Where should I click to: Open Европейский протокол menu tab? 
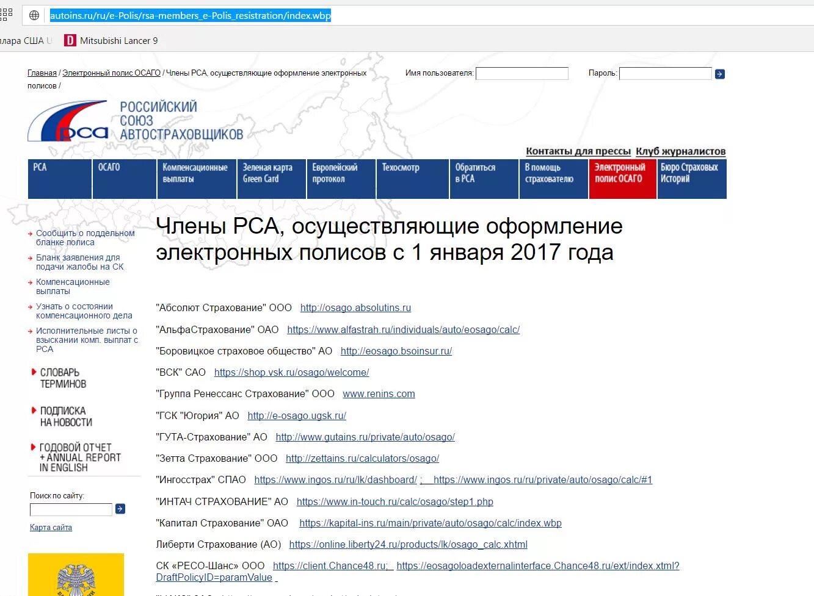click(x=341, y=179)
